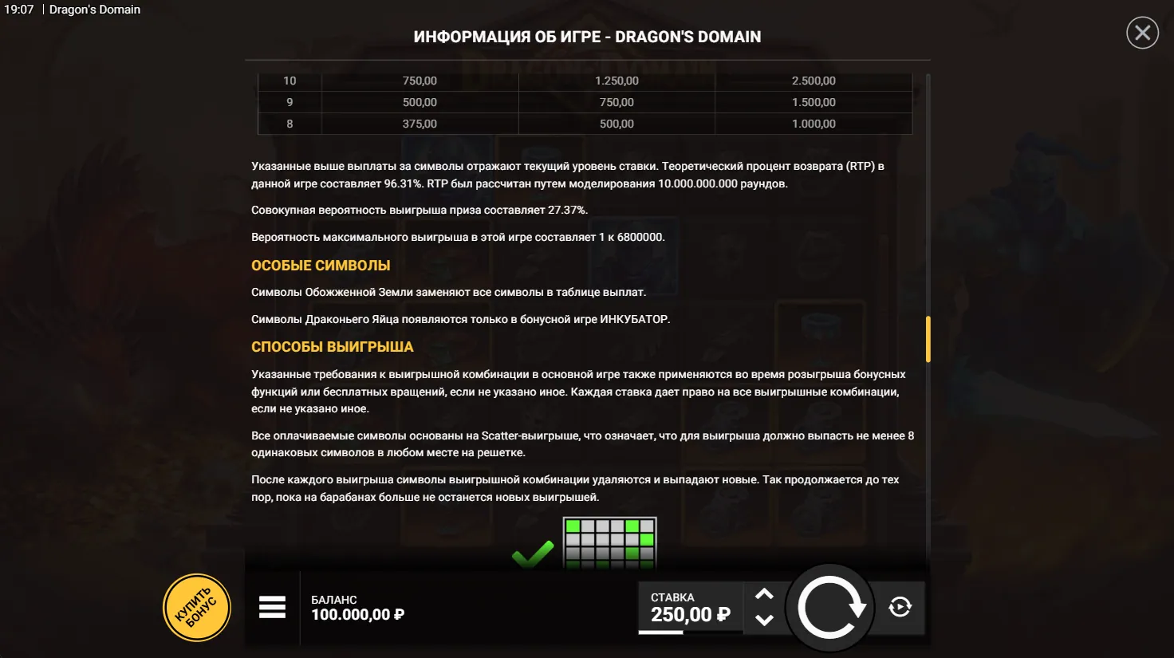This screenshot has height=658, width=1174.
Task: Click the Купить Бонус button
Action: (x=197, y=608)
